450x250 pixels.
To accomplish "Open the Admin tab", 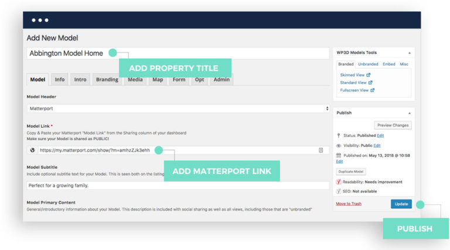I will pos(221,80).
